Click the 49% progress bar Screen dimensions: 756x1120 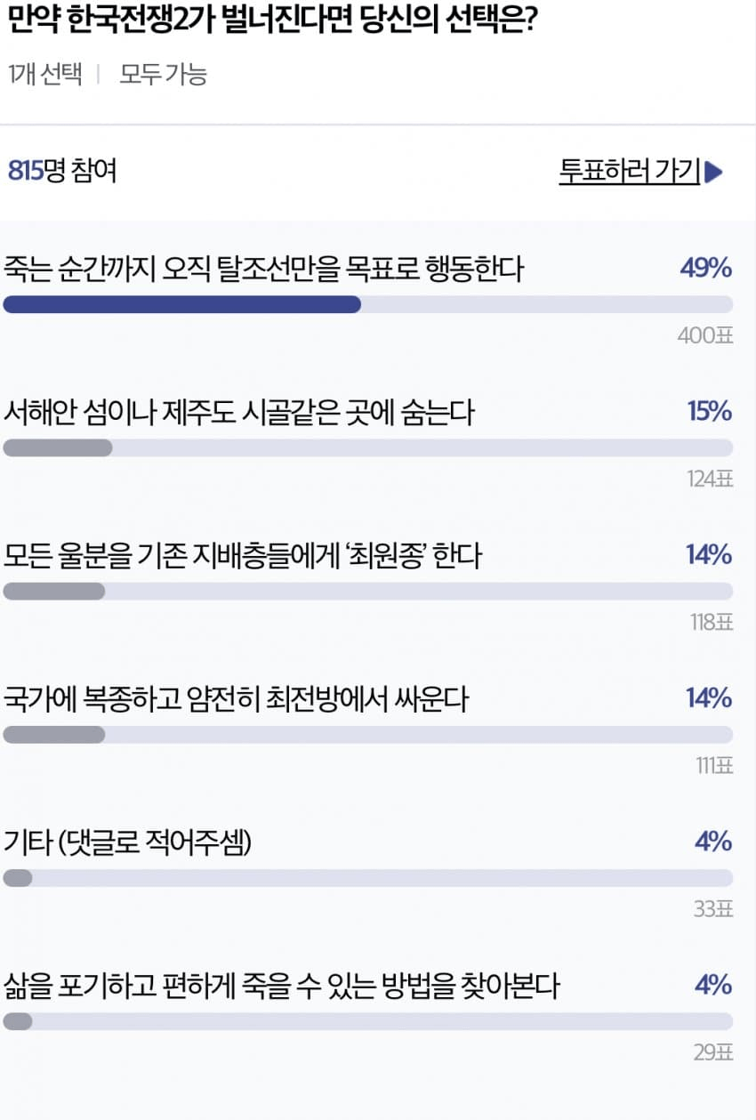coord(367,304)
